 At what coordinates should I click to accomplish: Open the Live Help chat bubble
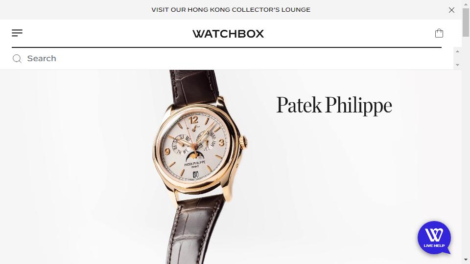coord(434,238)
